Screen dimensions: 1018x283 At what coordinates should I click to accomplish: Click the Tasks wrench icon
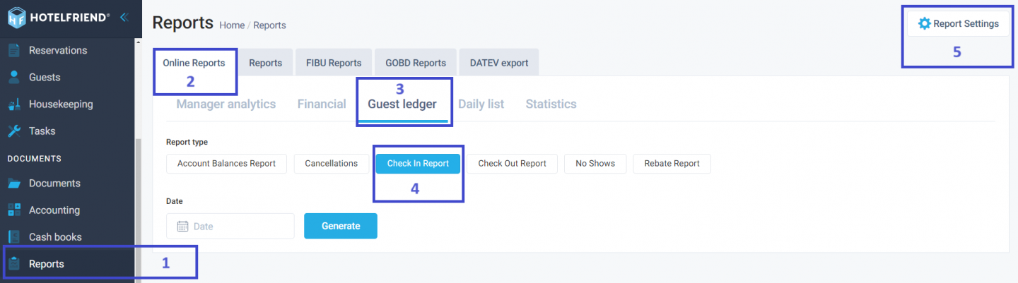[x=14, y=131]
